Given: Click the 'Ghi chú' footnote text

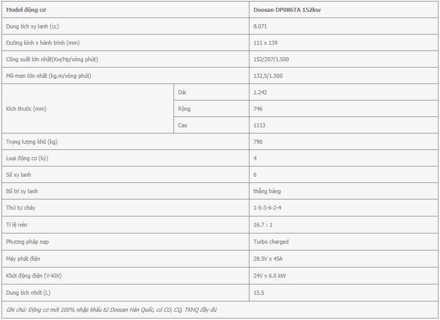Looking at the screenshot, I should tap(112, 310).
